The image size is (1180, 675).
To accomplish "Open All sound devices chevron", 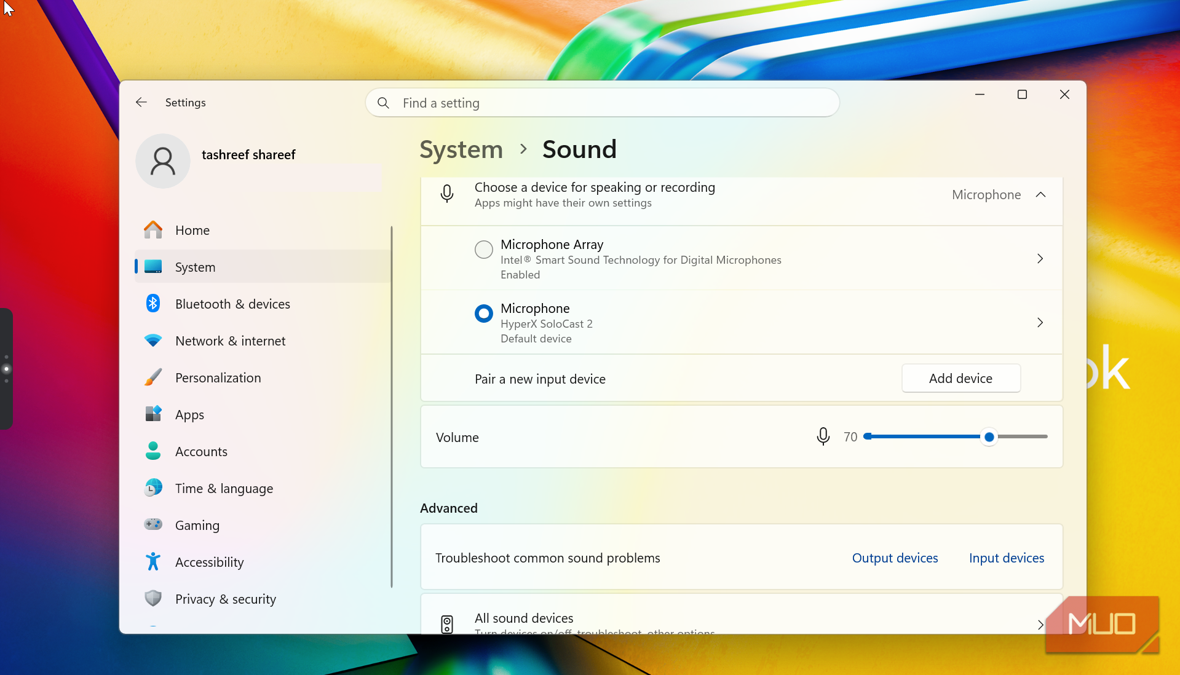I will pyautogui.click(x=1040, y=625).
